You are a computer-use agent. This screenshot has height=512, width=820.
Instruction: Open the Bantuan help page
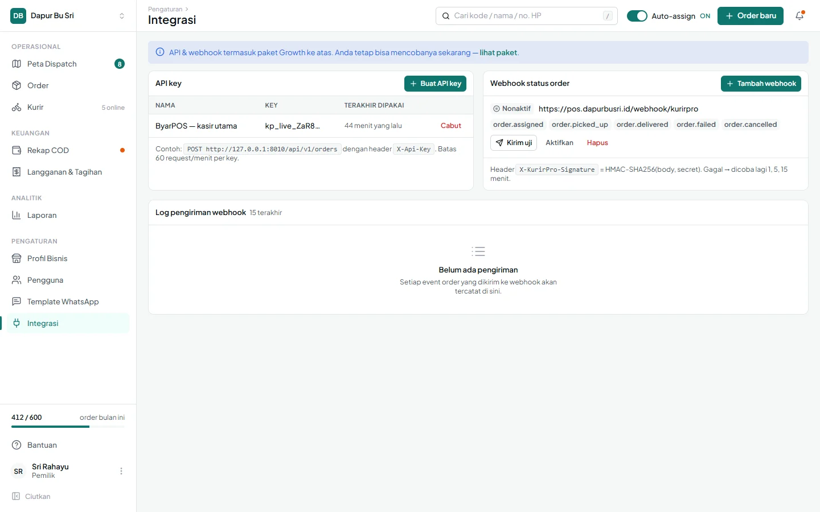[68, 445]
